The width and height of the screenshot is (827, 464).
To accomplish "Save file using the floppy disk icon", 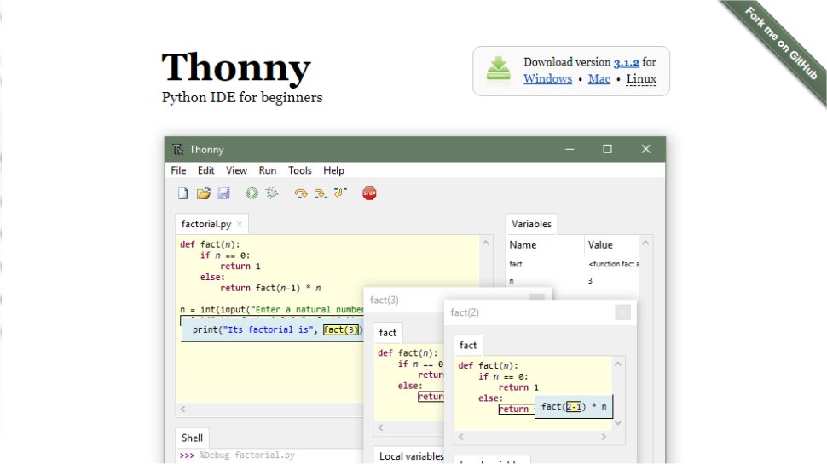I will click(x=223, y=193).
